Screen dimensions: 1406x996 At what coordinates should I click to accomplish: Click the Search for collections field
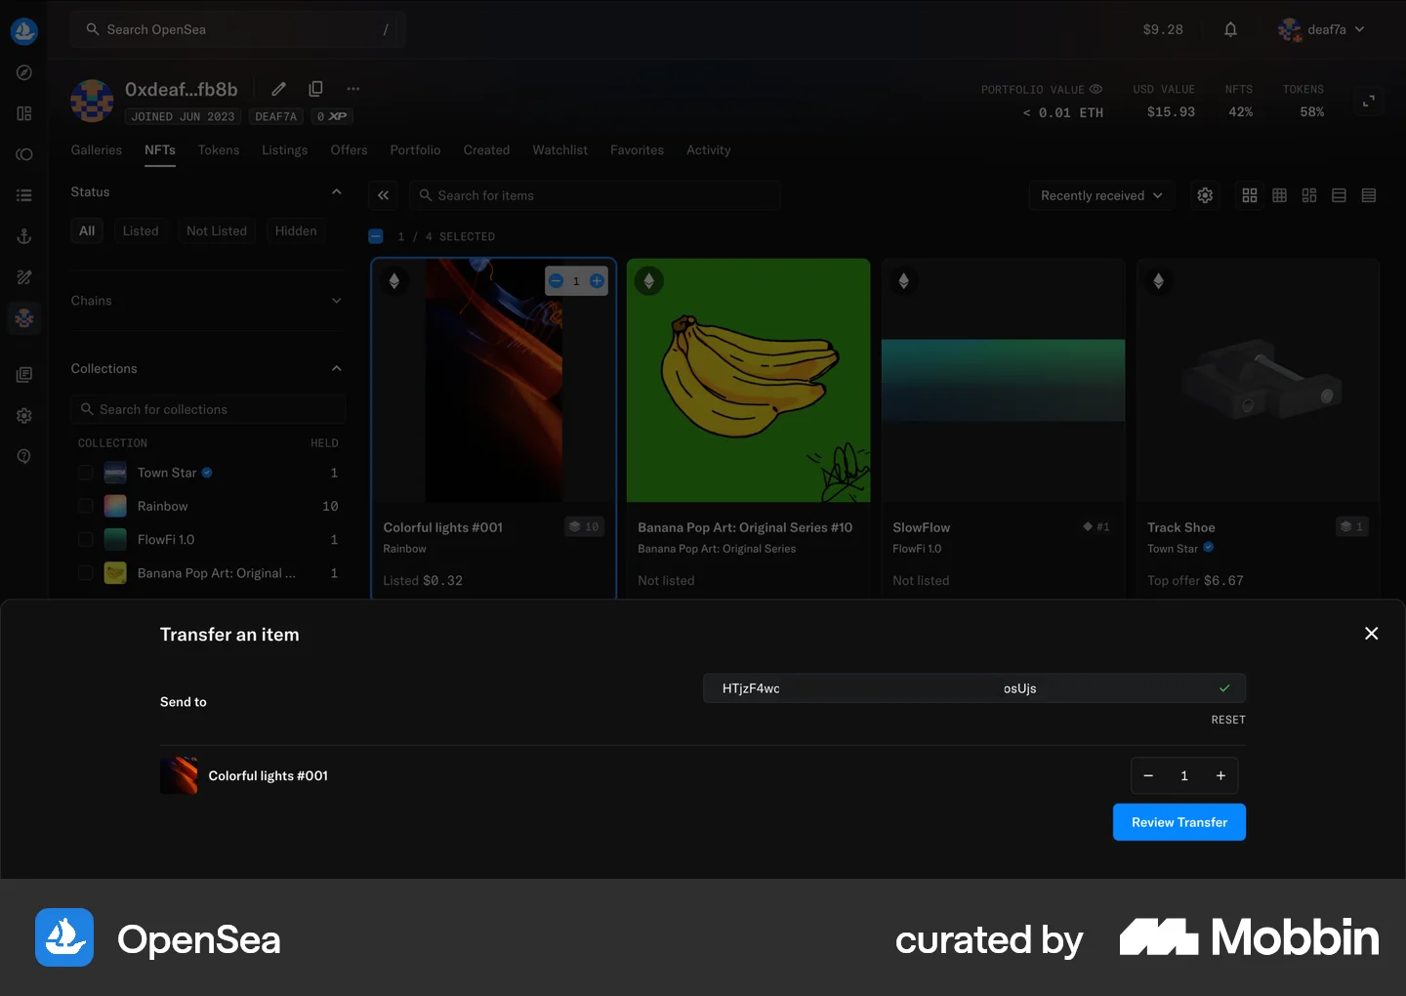[208, 409]
